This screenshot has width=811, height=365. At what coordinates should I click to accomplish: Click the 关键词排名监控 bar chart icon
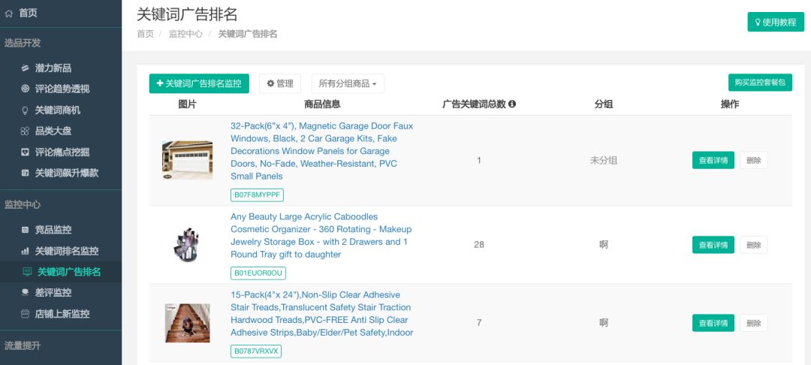click(x=25, y=252)
